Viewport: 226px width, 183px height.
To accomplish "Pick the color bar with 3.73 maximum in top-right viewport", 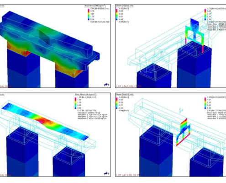I will [205, 15].
